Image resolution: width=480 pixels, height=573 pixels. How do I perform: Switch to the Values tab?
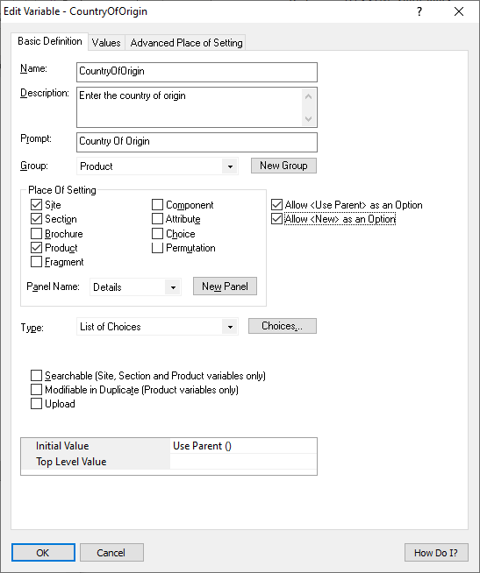[106, 43]
